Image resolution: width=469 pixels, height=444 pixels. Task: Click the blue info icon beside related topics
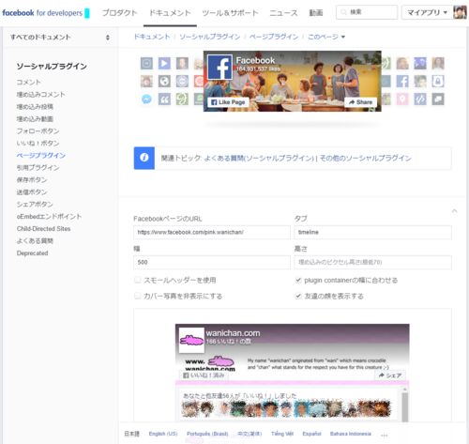pyautogui.click(x=144, y=158)
